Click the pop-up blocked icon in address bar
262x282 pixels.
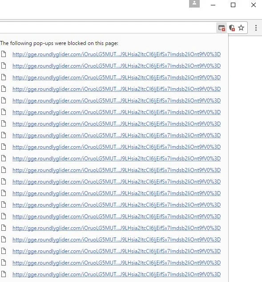point(222,28)
